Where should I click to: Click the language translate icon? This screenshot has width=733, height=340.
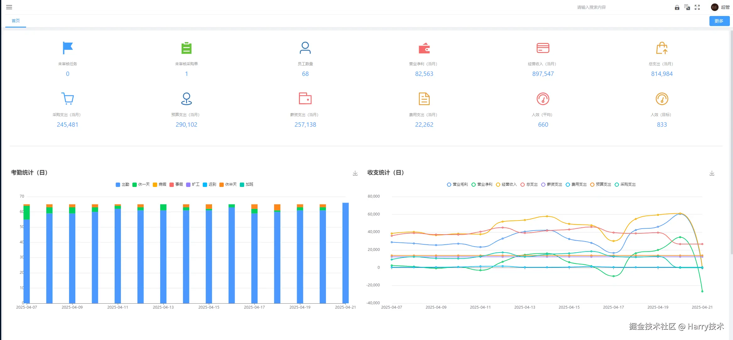point(687,7)
